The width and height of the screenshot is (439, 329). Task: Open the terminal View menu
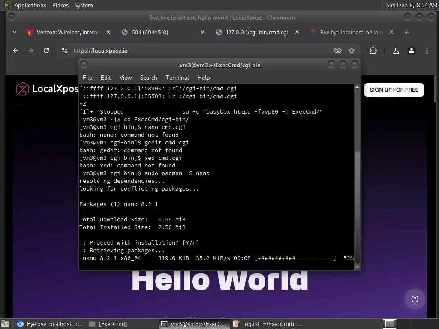click(126, 78)
